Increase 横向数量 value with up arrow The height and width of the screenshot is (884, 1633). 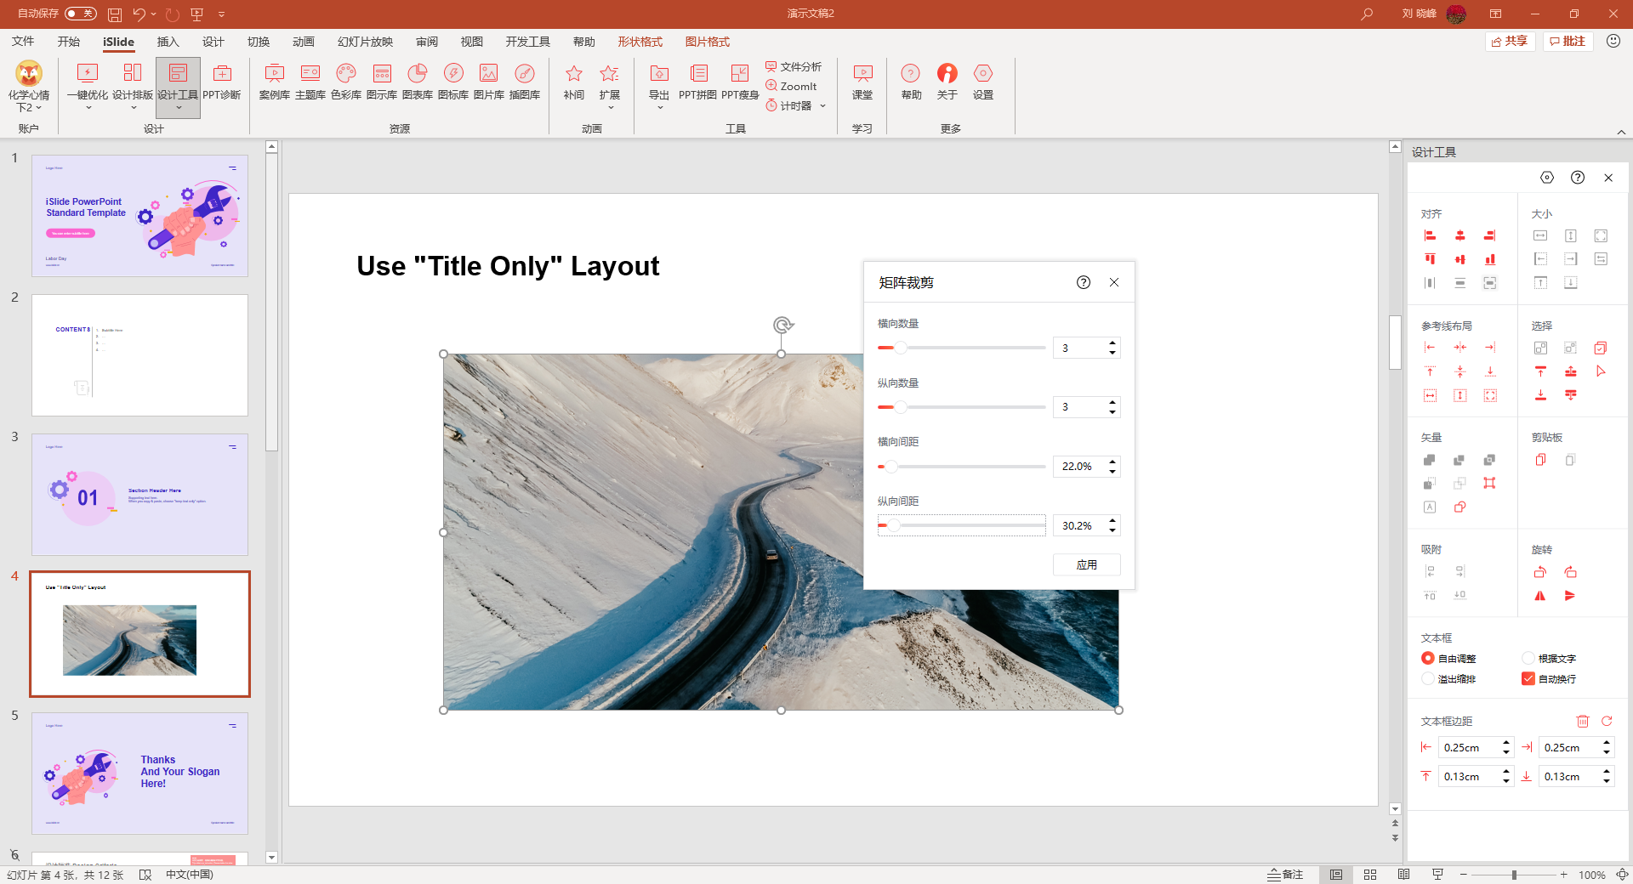coord(1112,343)
